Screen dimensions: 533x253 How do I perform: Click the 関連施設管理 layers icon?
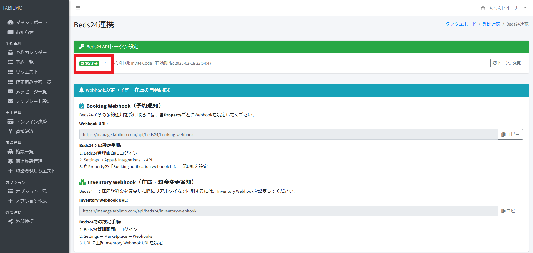(11, 161)
